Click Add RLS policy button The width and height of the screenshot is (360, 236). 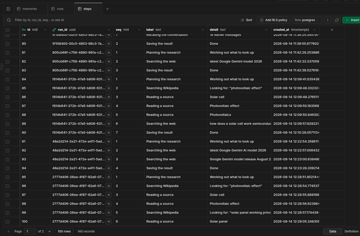coord(274,20)
